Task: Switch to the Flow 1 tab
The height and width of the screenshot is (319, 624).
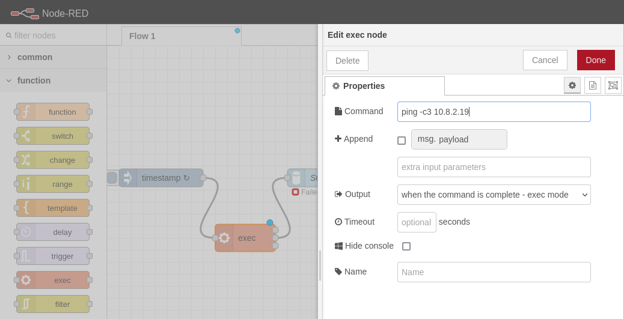Action: click(x=182, y=36)
